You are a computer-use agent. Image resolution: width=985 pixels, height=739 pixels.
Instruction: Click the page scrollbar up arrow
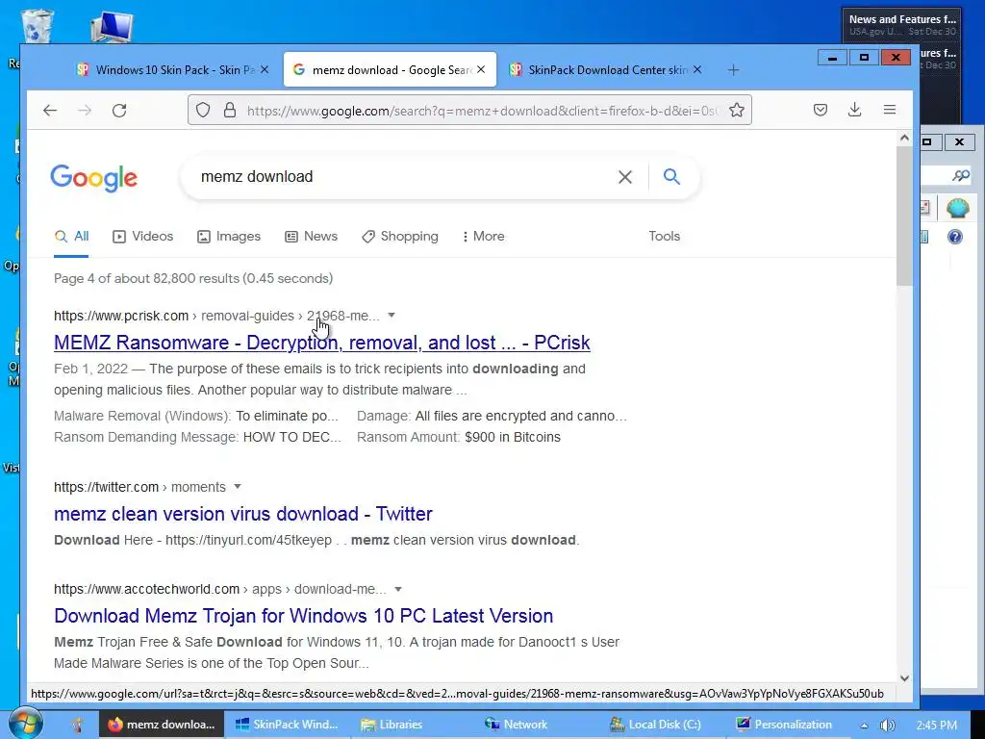pyautogui.click(x=904, y=138)
